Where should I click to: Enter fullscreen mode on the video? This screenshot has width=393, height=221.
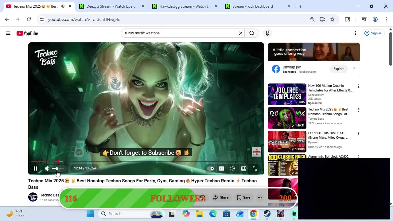click(255, 169)
